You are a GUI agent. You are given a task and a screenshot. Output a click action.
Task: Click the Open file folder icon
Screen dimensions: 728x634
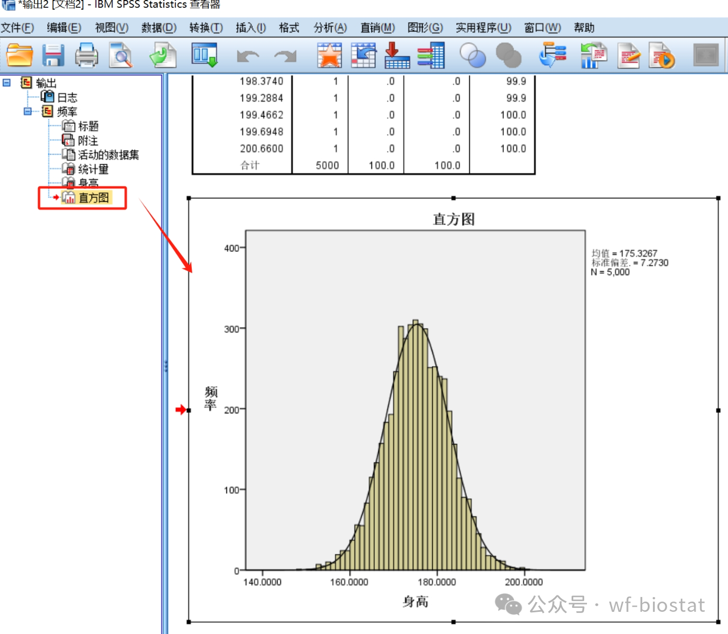coord(19,56)
